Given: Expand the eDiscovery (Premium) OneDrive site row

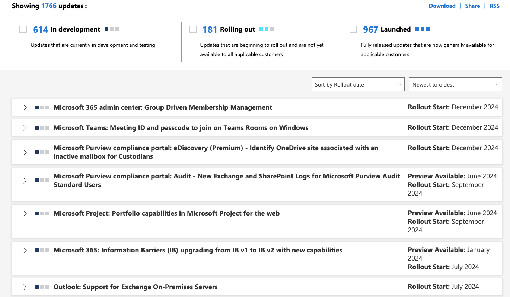Looking at the screenshot, I should point(25,152).
